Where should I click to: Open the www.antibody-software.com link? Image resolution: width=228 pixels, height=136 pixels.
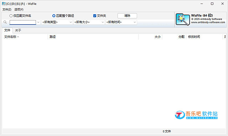[208, 22]
